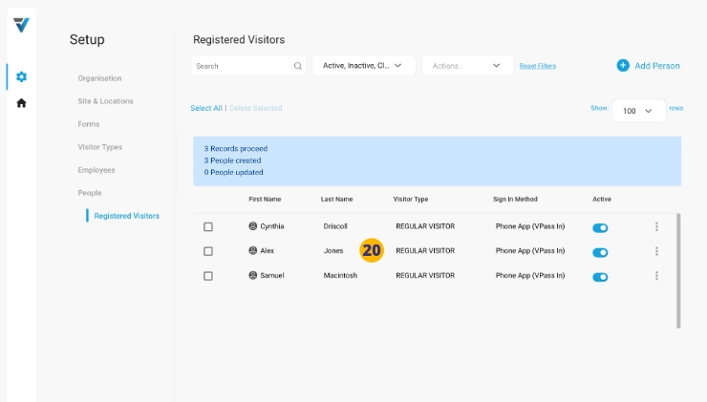Turn off Cynthia Driscoll's Active switch

click(x=600, y=227)
